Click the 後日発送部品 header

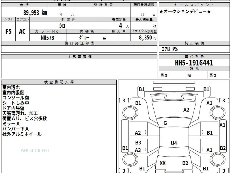(x=79, y=43)
